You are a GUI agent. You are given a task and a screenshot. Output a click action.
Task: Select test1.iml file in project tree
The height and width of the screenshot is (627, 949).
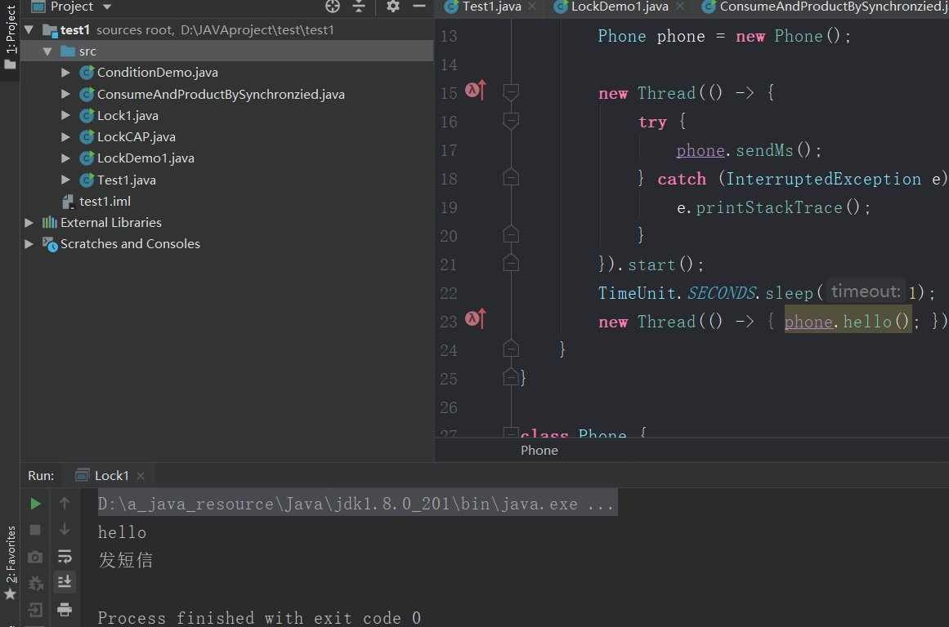105,202
